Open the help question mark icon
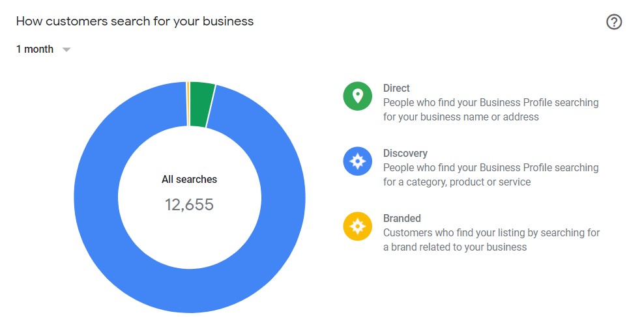 (x=614, y=21)
